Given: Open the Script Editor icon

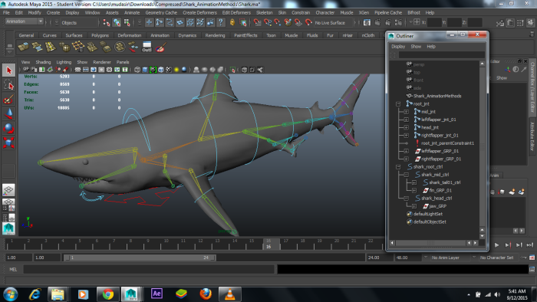Looking at the screenshot, I should coord(532,270).
